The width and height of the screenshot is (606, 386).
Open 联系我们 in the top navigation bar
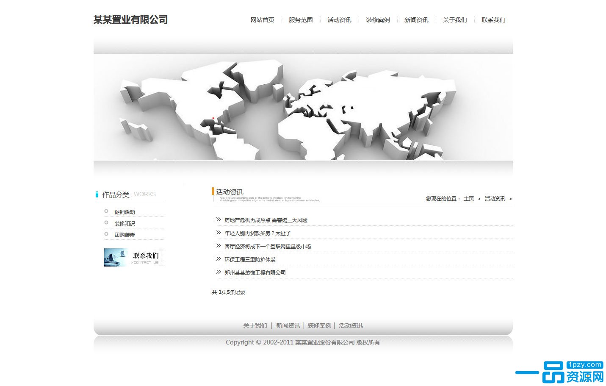[x=493, y=20]
